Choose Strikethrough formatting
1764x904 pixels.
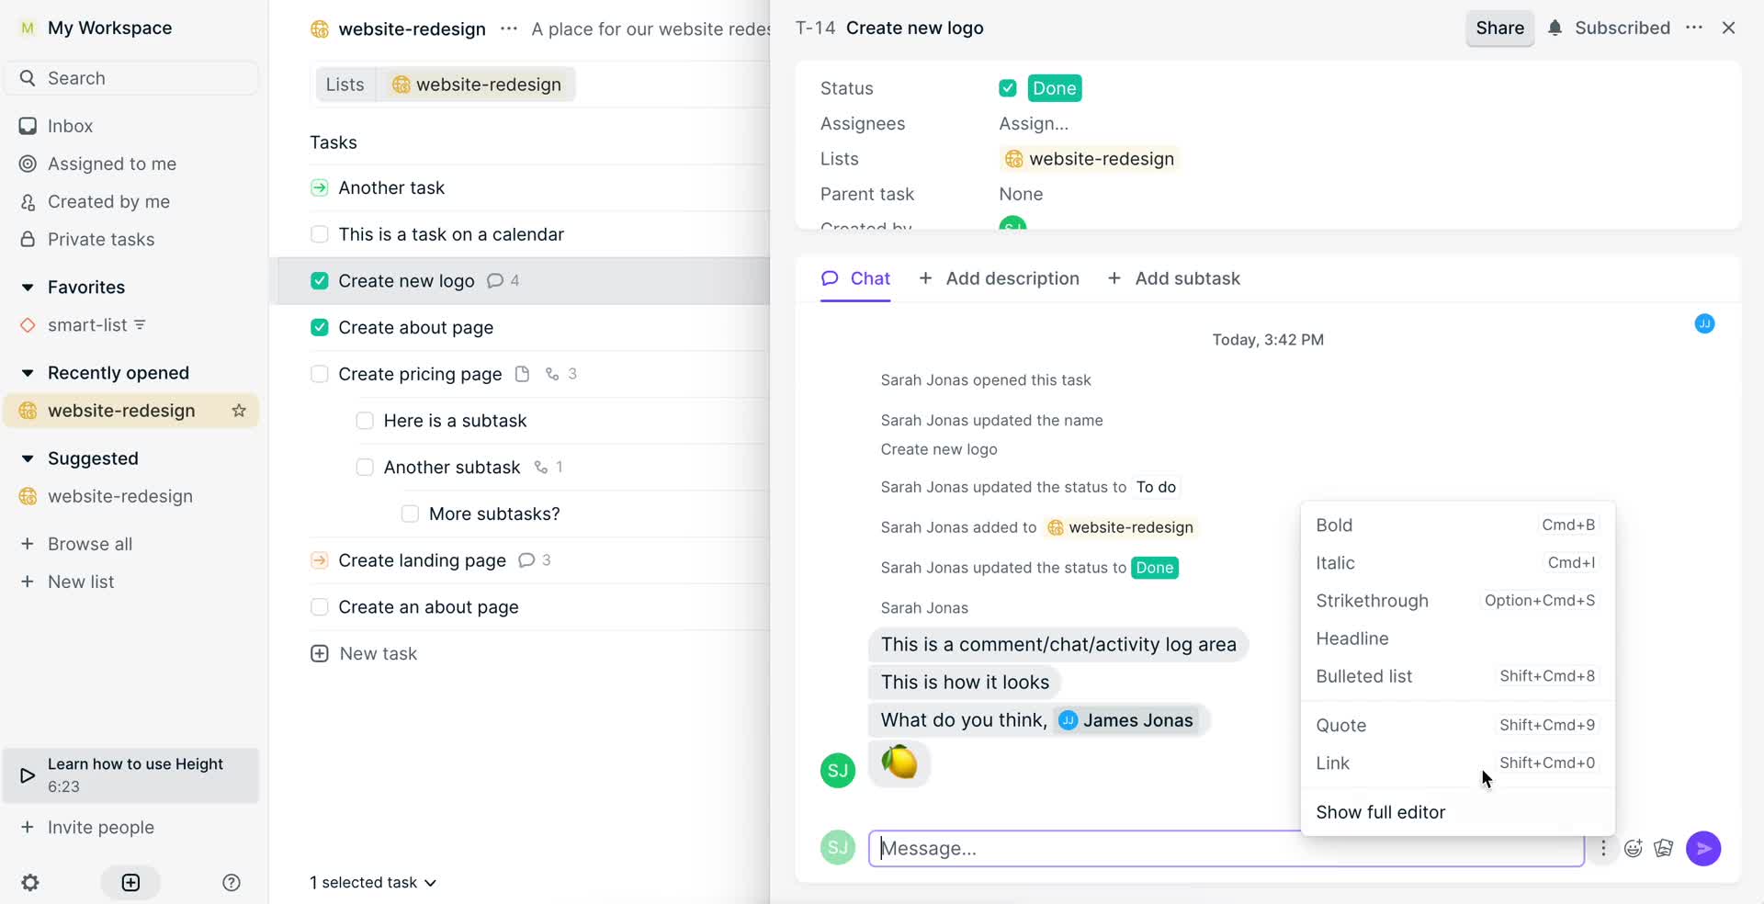tap(1457, 600)
